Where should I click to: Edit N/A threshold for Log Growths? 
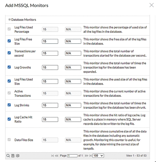pyautogui.click(x=73, y=67)
